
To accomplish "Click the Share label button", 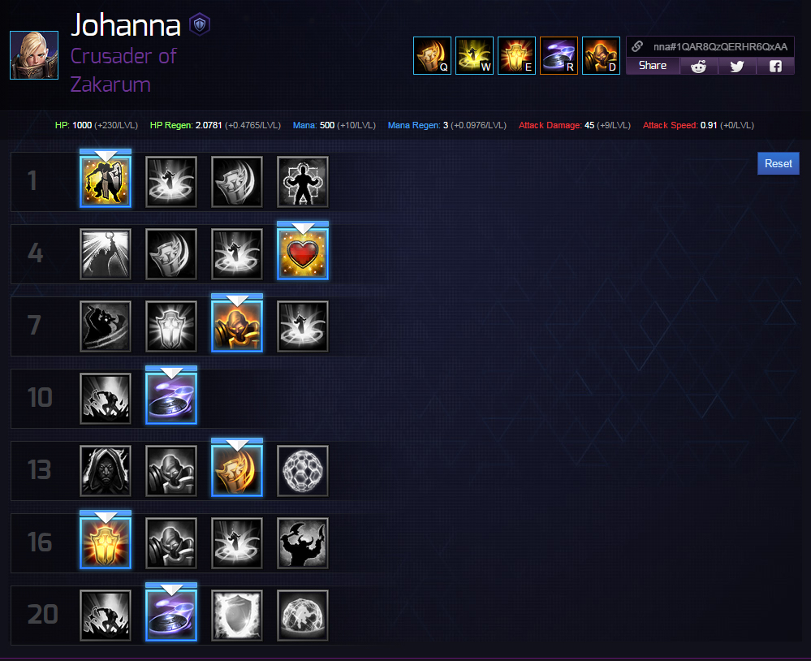I will click(653, 66).
